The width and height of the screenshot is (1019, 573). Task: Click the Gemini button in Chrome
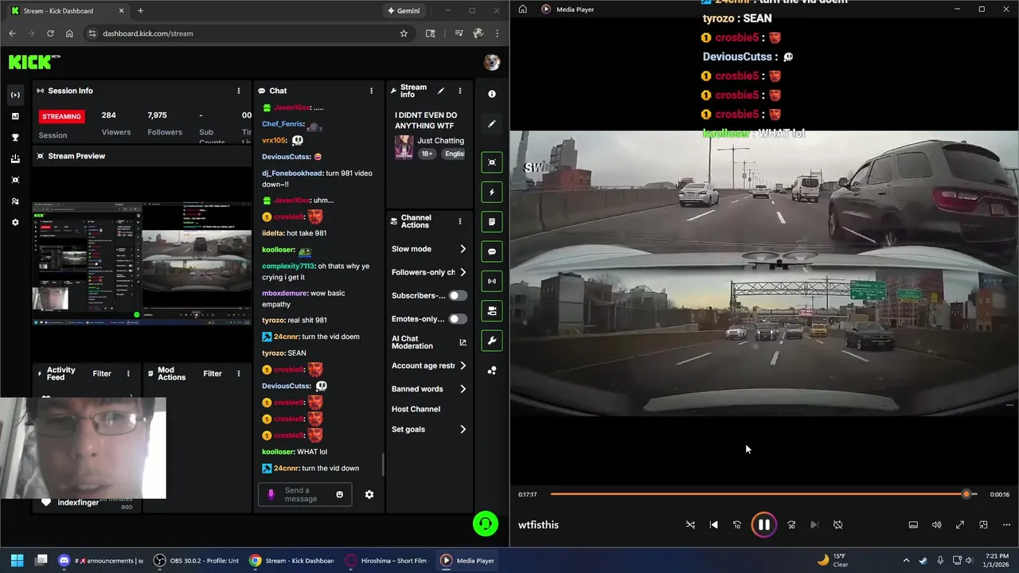point(404,10)
